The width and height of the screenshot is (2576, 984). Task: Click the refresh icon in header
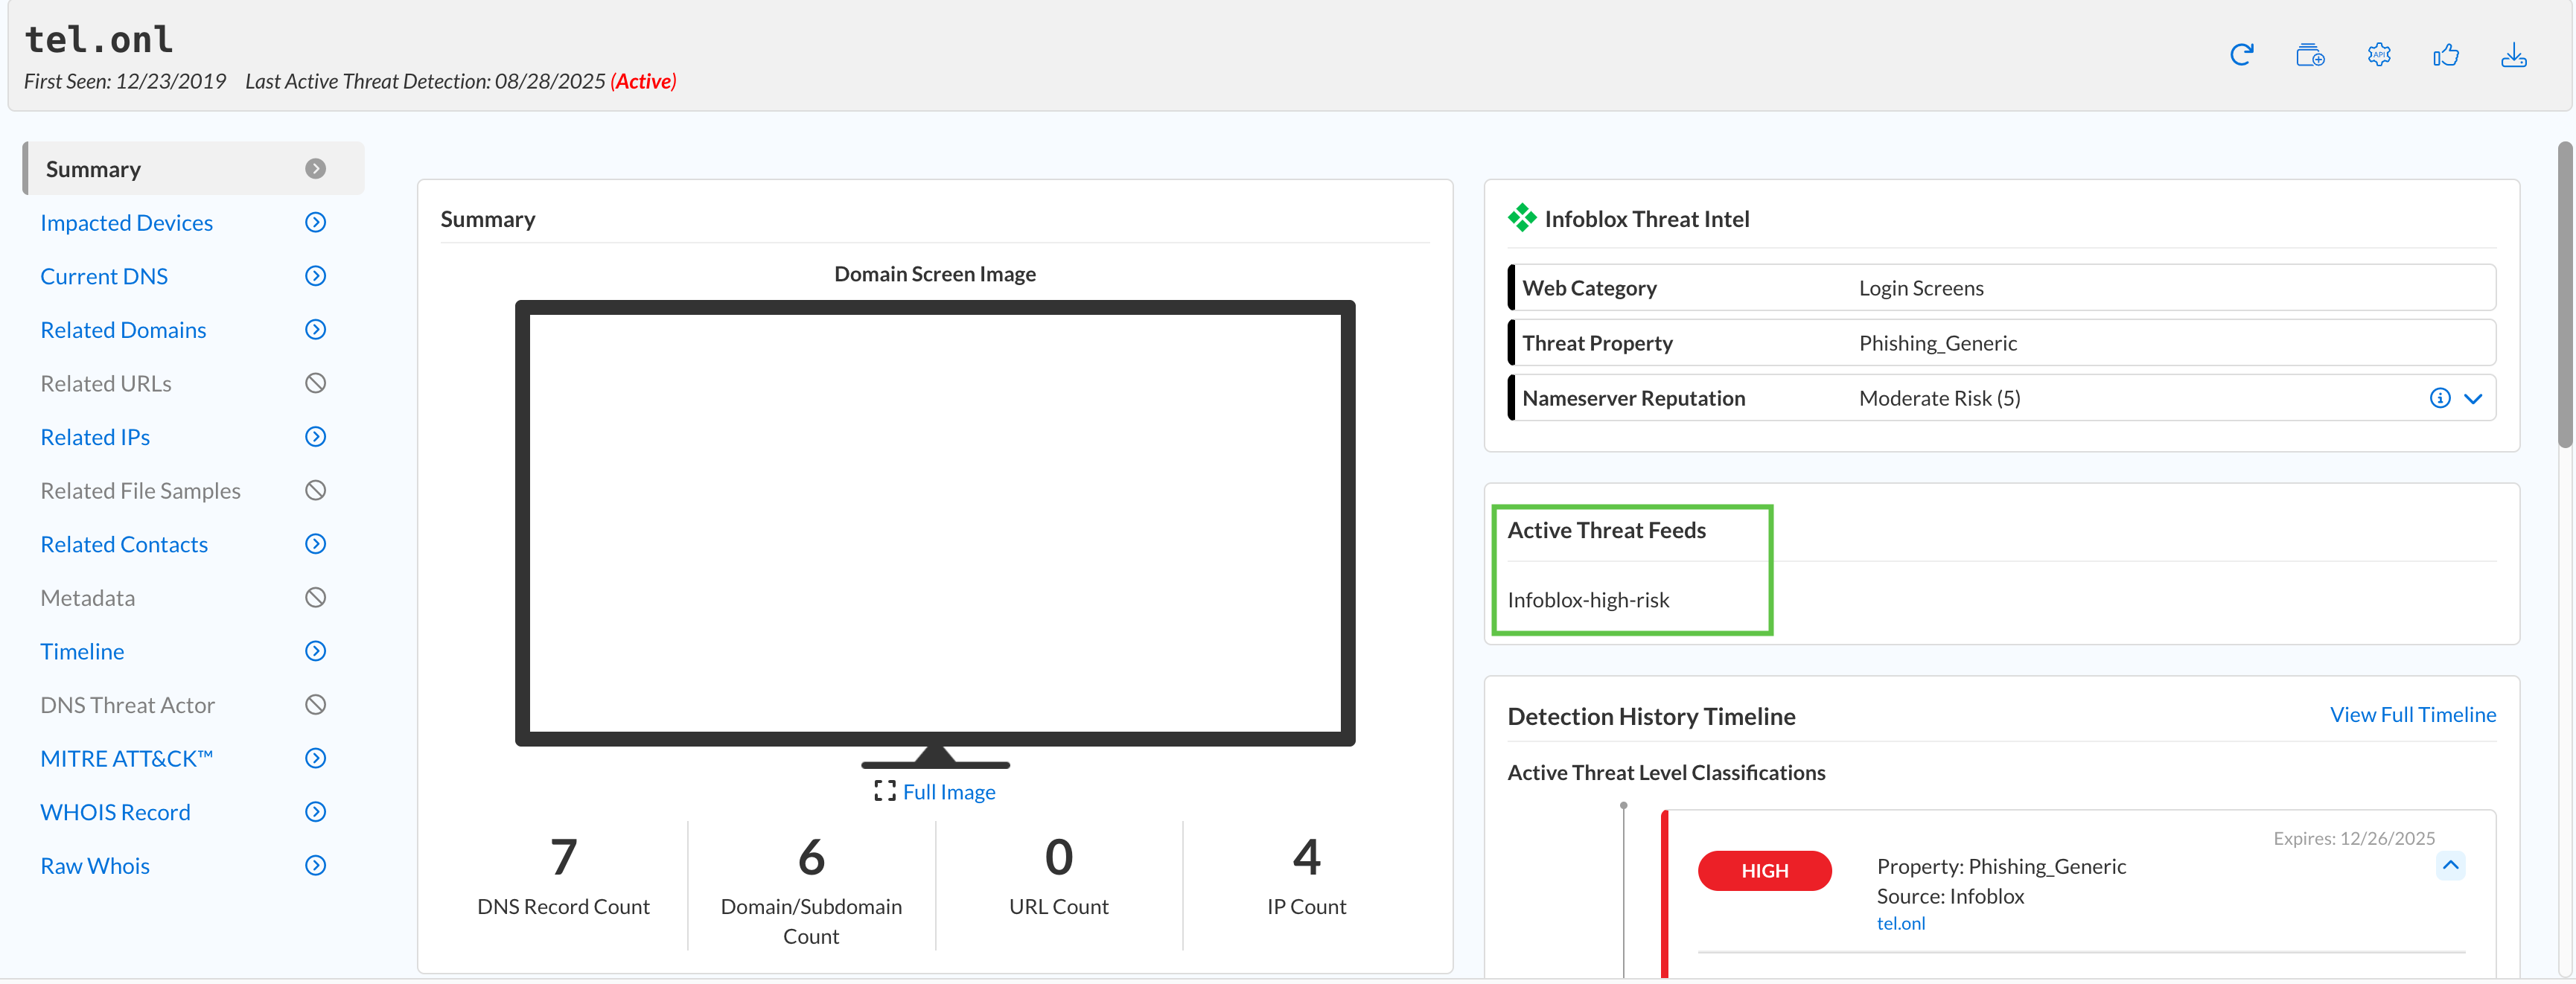coord(2241,55)
